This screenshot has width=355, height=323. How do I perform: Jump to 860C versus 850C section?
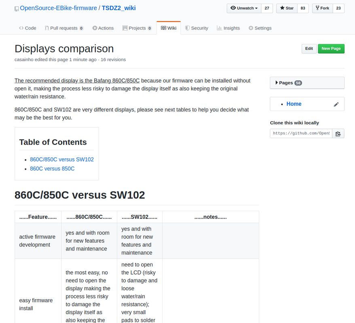(52, 169)
